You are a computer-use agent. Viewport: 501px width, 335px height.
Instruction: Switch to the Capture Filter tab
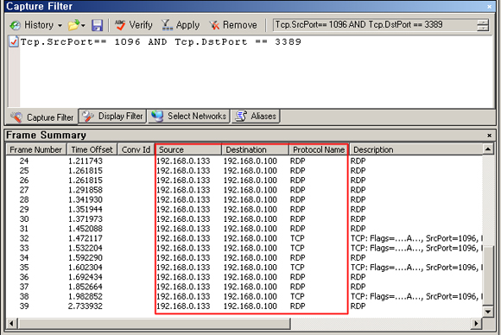tap(41, 117)
